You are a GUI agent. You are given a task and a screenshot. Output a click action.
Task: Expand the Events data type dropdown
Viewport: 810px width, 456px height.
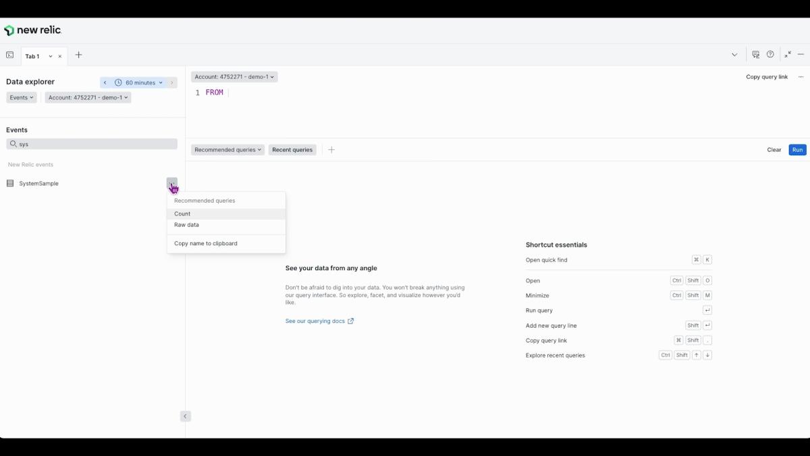pos(22,97)
